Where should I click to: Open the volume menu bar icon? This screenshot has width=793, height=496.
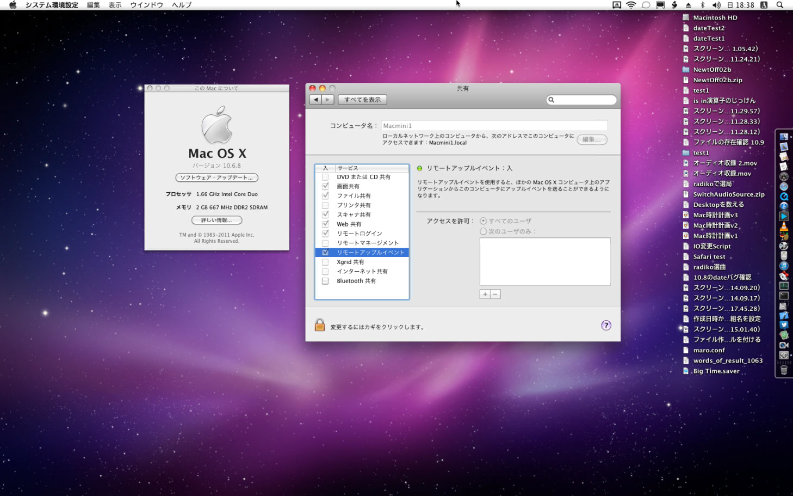point(716,5)
